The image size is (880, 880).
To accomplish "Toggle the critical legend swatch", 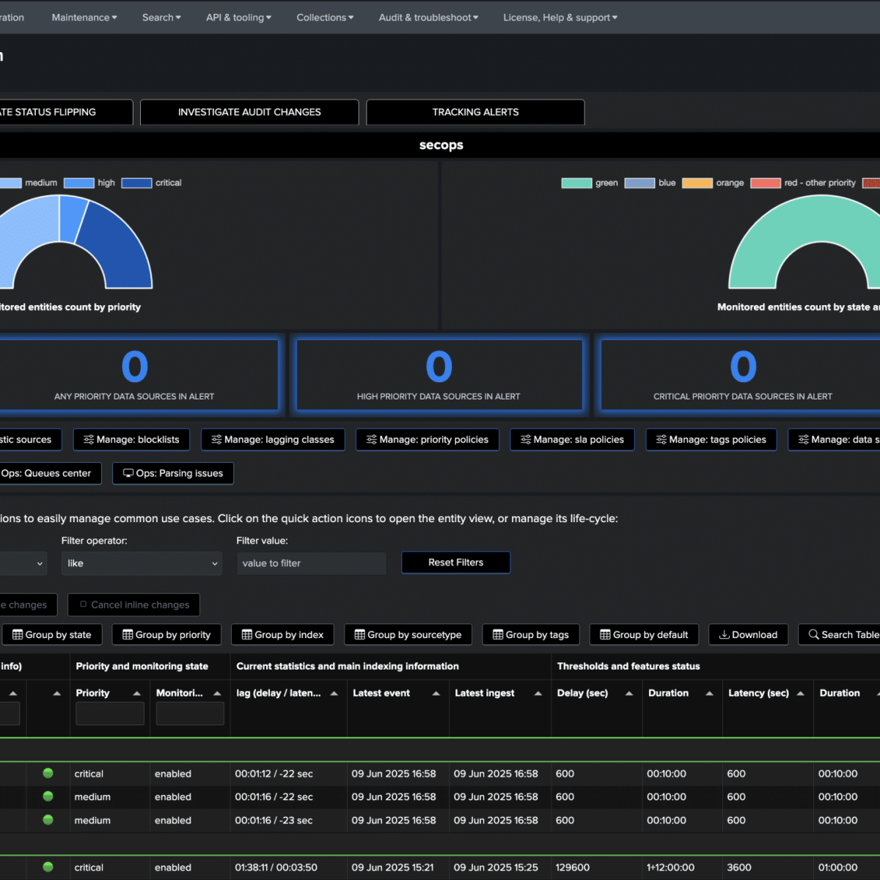I will [137, 183].
